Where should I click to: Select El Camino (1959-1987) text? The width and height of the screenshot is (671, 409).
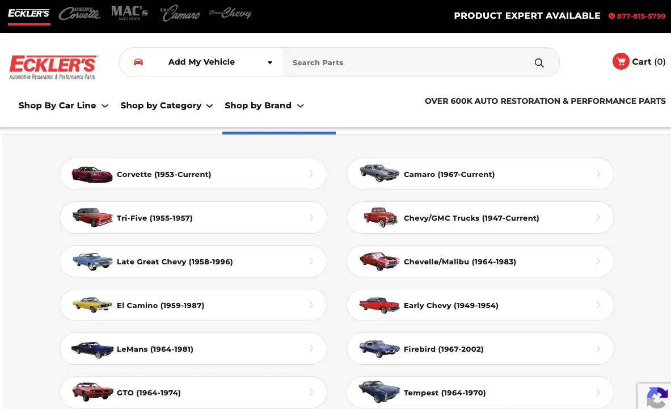coord(161,305)
